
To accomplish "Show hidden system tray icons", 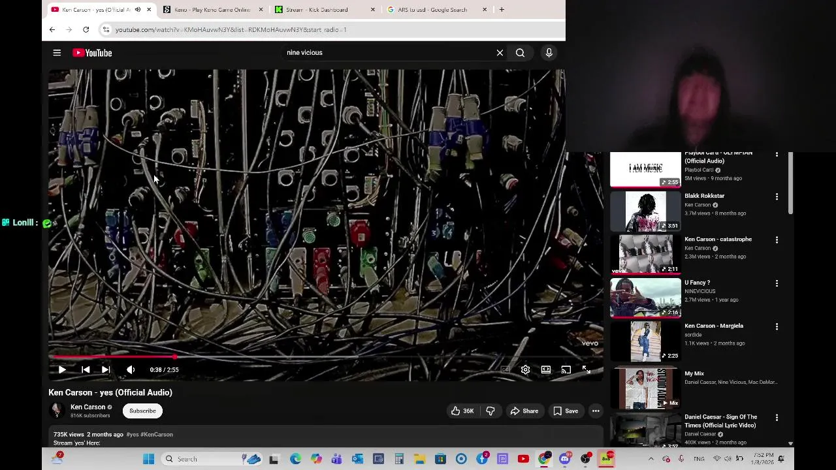I will point(651,459).
